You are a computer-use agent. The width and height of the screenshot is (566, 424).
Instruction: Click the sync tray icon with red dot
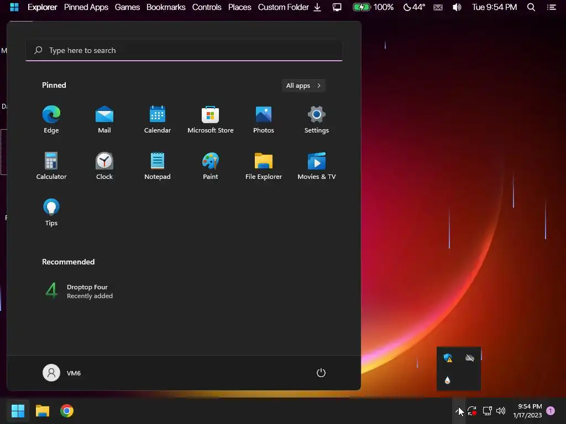pos(472,411)
